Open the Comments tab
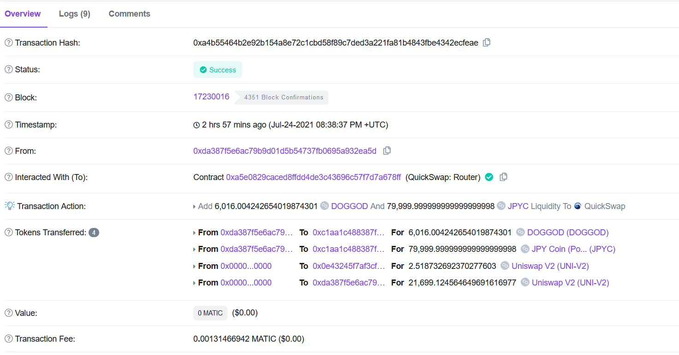 [130, 14]
